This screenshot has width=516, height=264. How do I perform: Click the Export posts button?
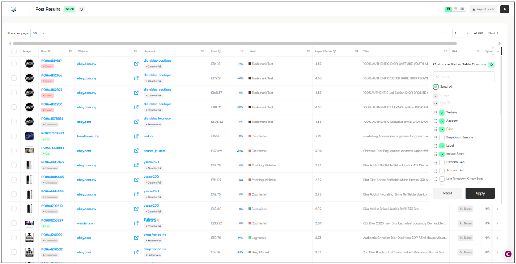tap(483, 9)
